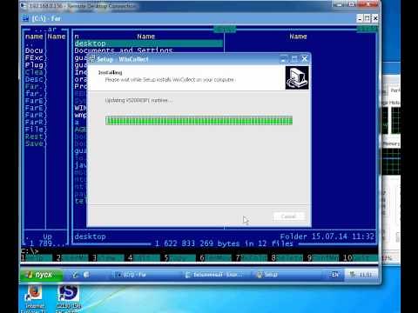Click the EN language indicator
Viewport: 418px width, 313px height.
coord(335,275)
